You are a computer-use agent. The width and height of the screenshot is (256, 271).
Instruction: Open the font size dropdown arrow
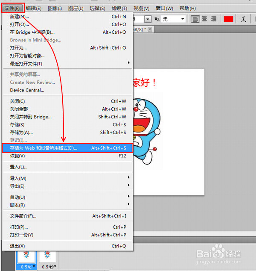click(x=148, y=19)
